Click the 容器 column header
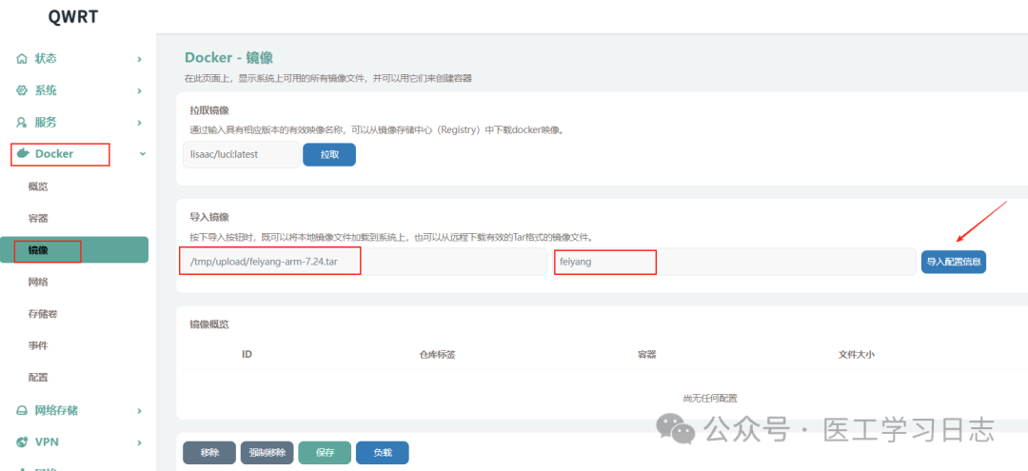This screenshot has height=471, width=1028. (647, 354)
